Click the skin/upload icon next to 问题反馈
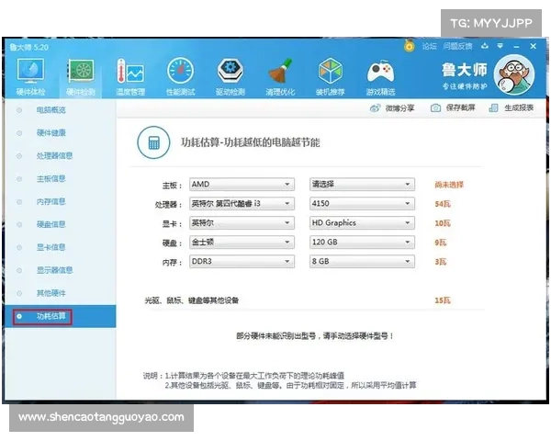The width and height of the screenshot is (551, 441). (x=485, y=46)
